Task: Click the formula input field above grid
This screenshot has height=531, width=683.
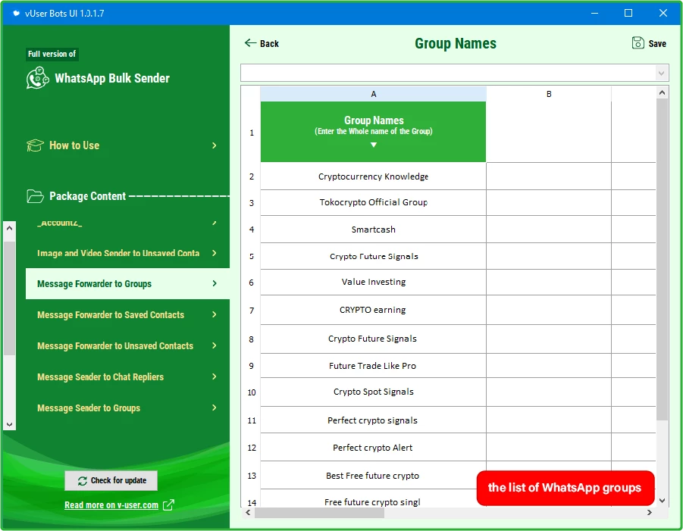Action: click(x=448, y=73)
